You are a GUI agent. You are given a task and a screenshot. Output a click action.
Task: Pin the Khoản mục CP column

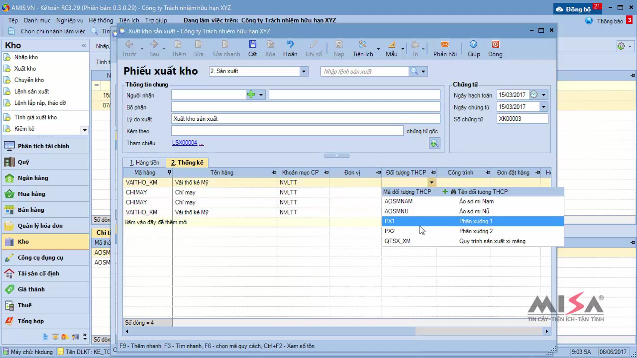point(326,172)
